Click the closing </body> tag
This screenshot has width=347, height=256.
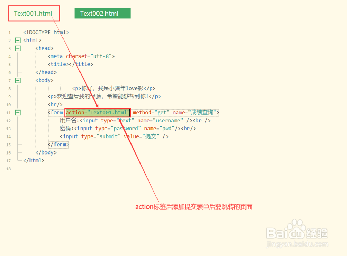point(46,152)
